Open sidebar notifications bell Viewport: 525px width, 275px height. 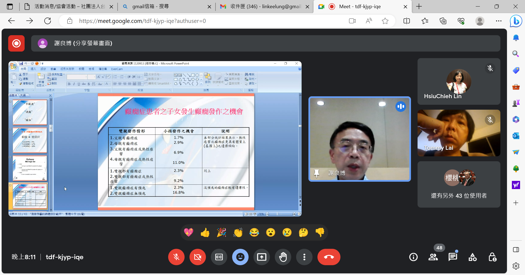tap(516, 38)
